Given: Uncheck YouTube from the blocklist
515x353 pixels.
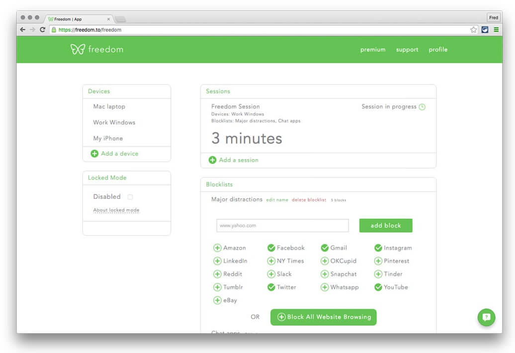Looking at the screenshot, I should pos(378,287).
